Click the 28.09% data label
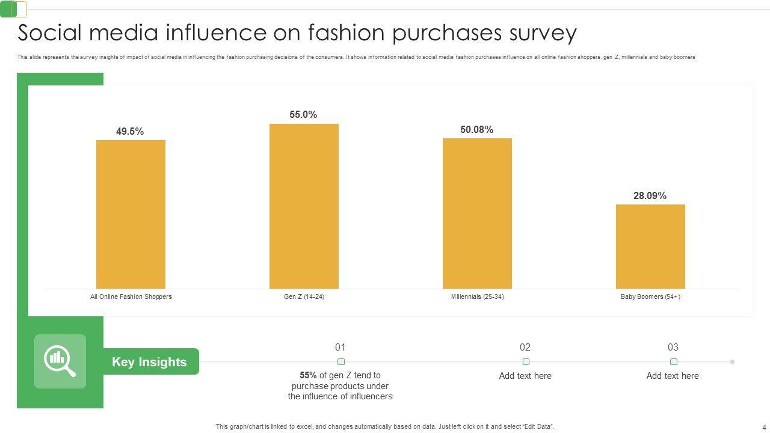 coord(650,195)
